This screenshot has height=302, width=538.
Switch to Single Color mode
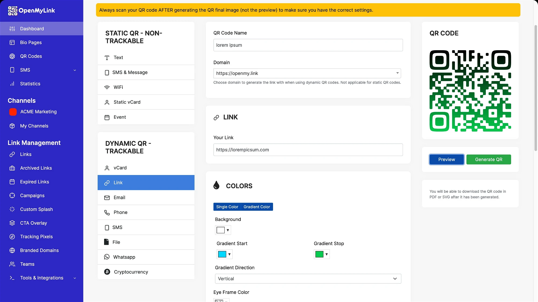[x=227, y=207]
